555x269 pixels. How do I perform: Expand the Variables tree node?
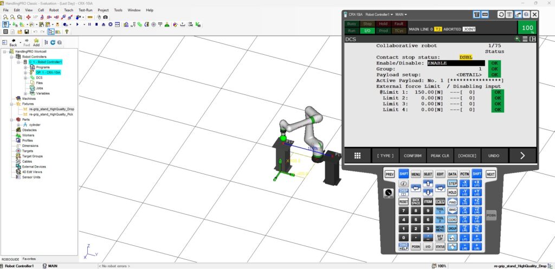click(25, 93)
